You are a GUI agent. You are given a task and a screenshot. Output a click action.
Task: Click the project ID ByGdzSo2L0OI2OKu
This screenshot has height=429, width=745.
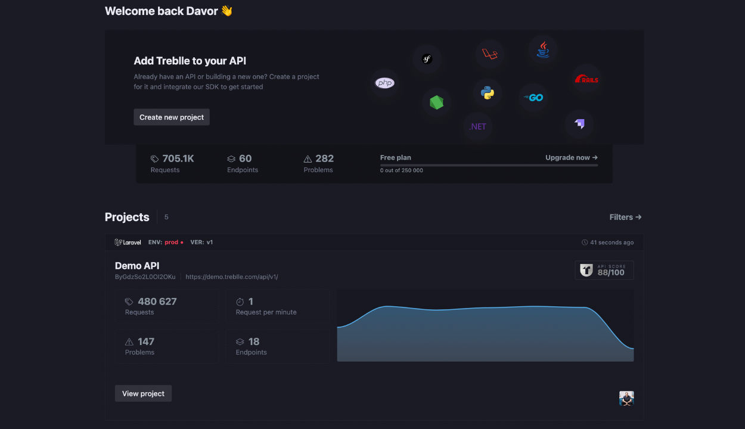point(145,277)
